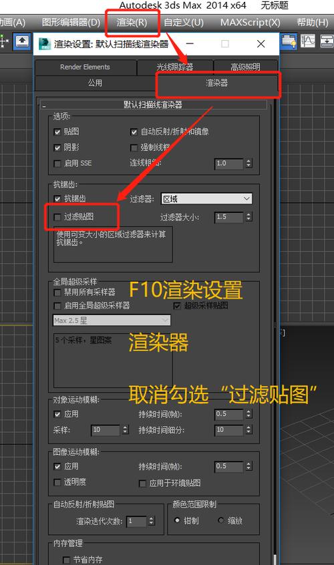
Task: Switch to the Render Elements tab
Action: [85, 67]
